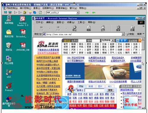Click the green refresh icon in control toolbar
This screenshot has width=148, height=113.
pos(40,12)
